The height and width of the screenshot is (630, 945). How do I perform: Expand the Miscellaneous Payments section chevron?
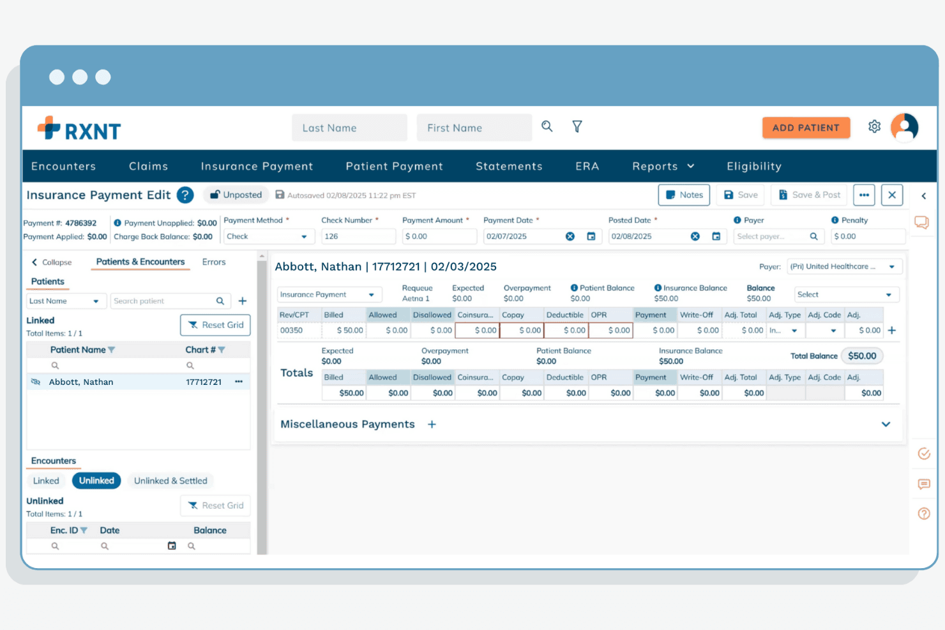pos(886,424)
